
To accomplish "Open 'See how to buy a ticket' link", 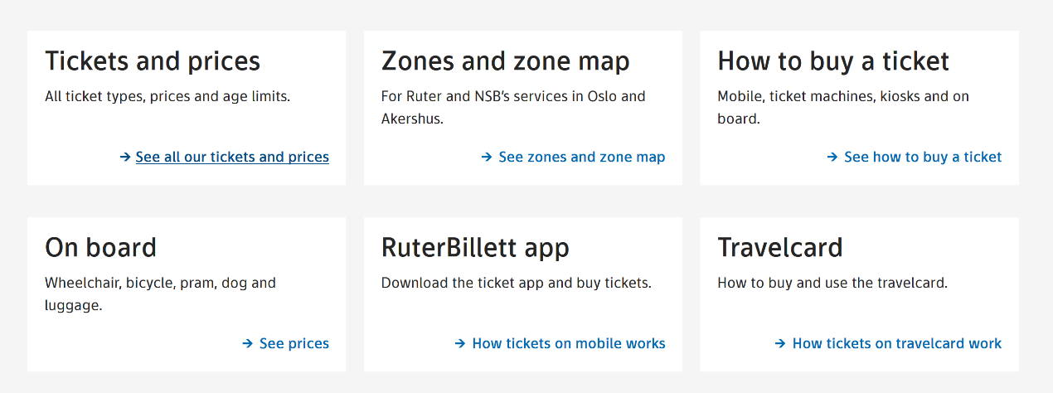I will [923, 157].
